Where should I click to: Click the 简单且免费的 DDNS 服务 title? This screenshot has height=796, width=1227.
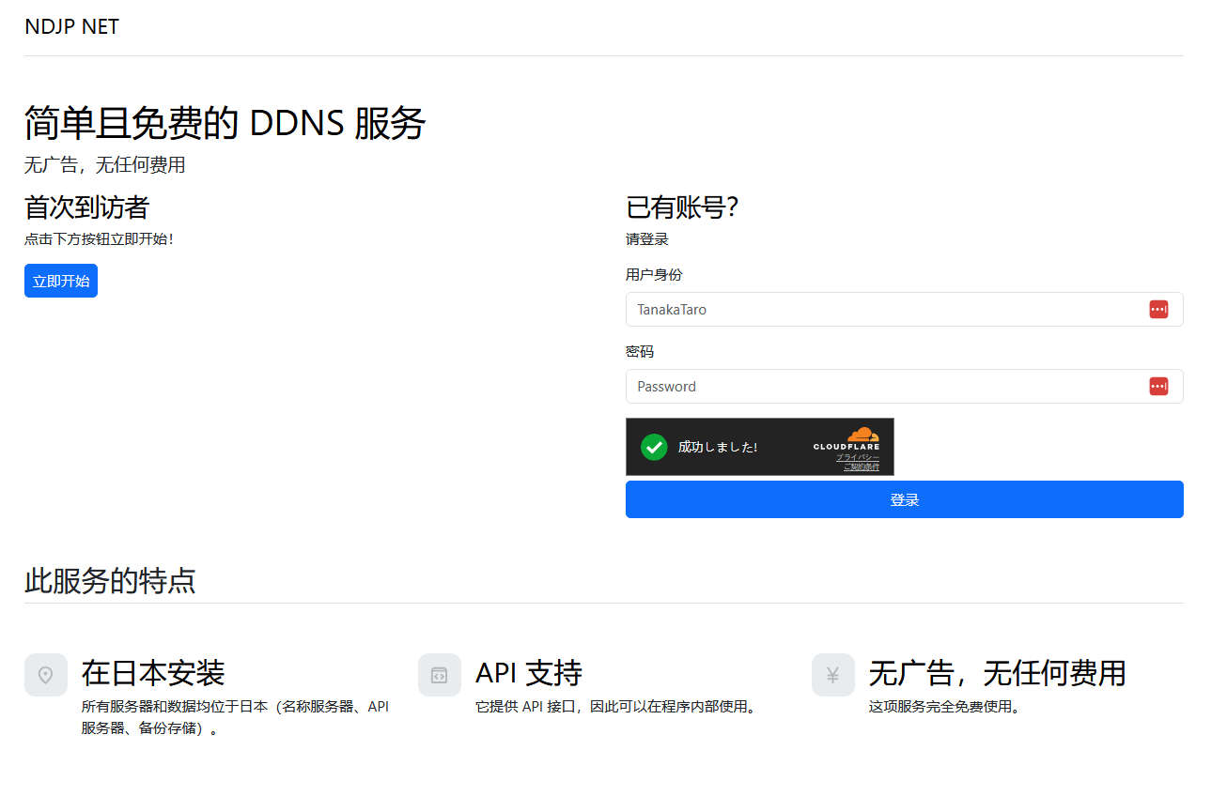click(225, 123)
